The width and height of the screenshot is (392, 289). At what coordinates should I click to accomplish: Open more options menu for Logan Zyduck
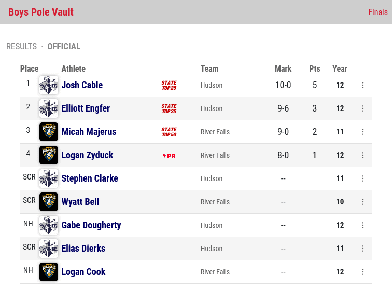click(x=363, y=155)
